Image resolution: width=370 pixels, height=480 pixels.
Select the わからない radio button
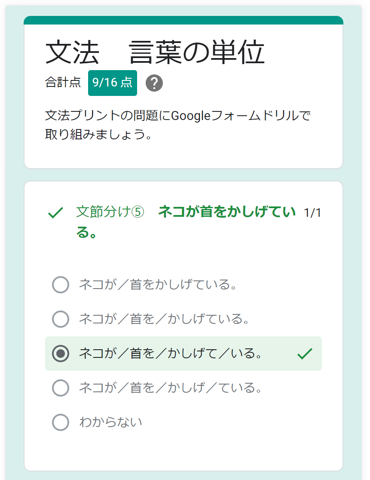tap(61, 422)
